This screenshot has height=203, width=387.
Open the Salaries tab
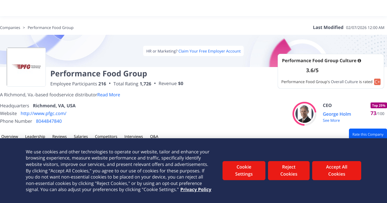(x=81, y=137)
